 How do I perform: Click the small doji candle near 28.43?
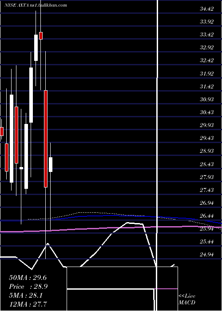21,168
